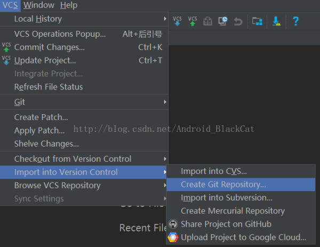Select Commit Changes menu entry

50,47
